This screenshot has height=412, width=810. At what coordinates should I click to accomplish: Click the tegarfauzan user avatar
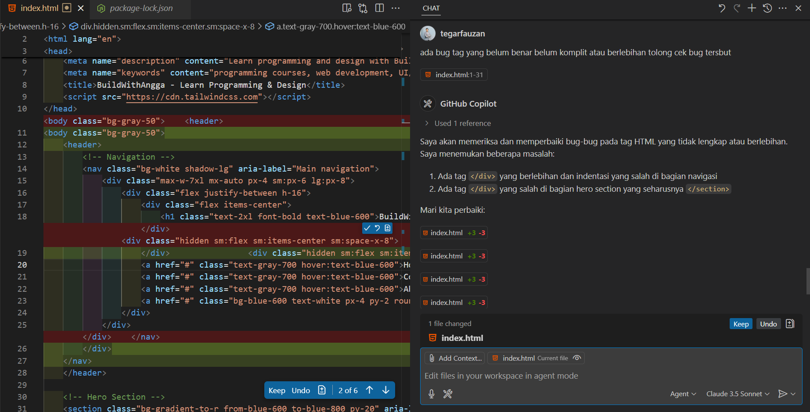428,33
